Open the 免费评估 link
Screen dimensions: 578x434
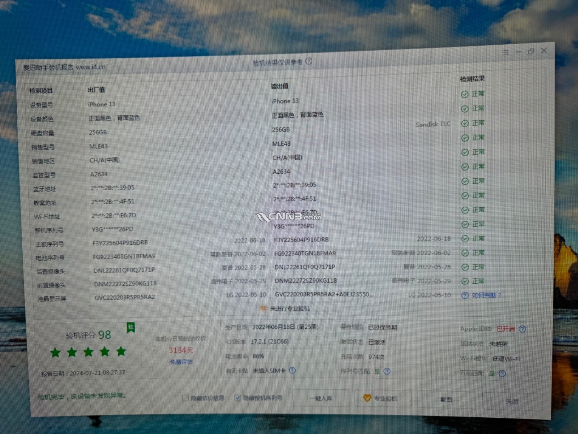coord(181,362)
